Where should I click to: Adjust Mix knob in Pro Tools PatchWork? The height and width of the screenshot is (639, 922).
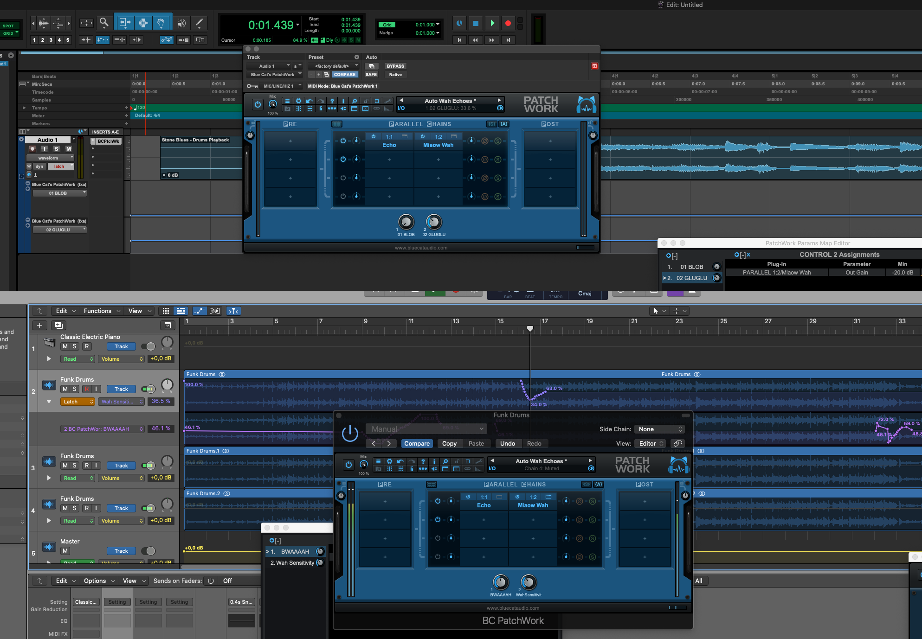(x=273, y=104)
